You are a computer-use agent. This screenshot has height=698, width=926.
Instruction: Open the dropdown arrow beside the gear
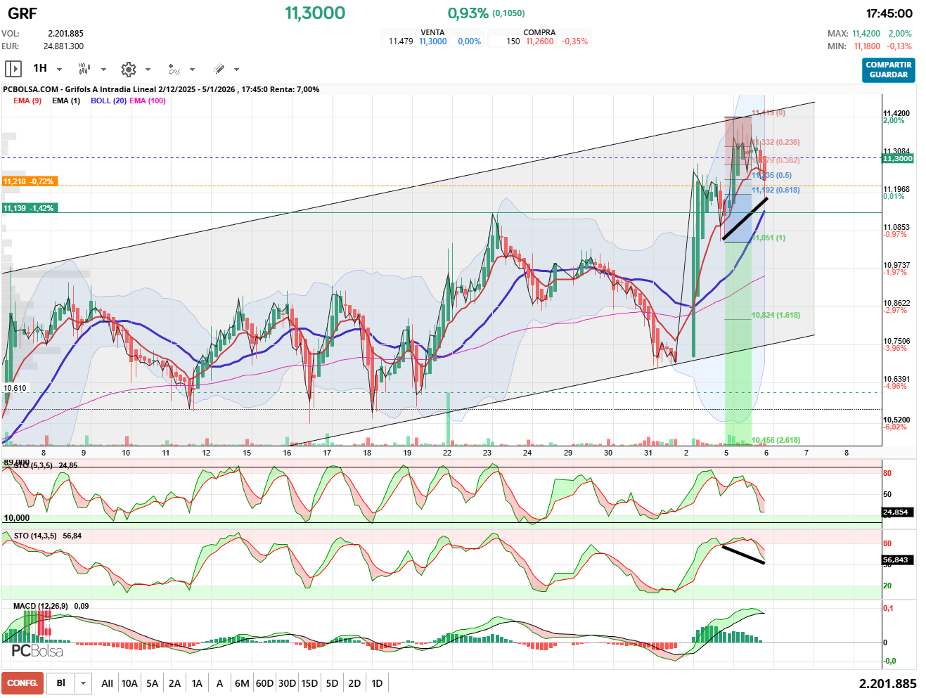pyautogui.click(x=148, y=70)
